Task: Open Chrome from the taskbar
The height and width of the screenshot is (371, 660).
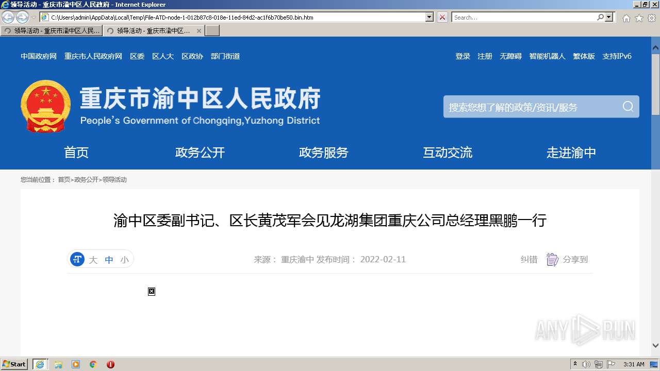Action: coord(93,364)
